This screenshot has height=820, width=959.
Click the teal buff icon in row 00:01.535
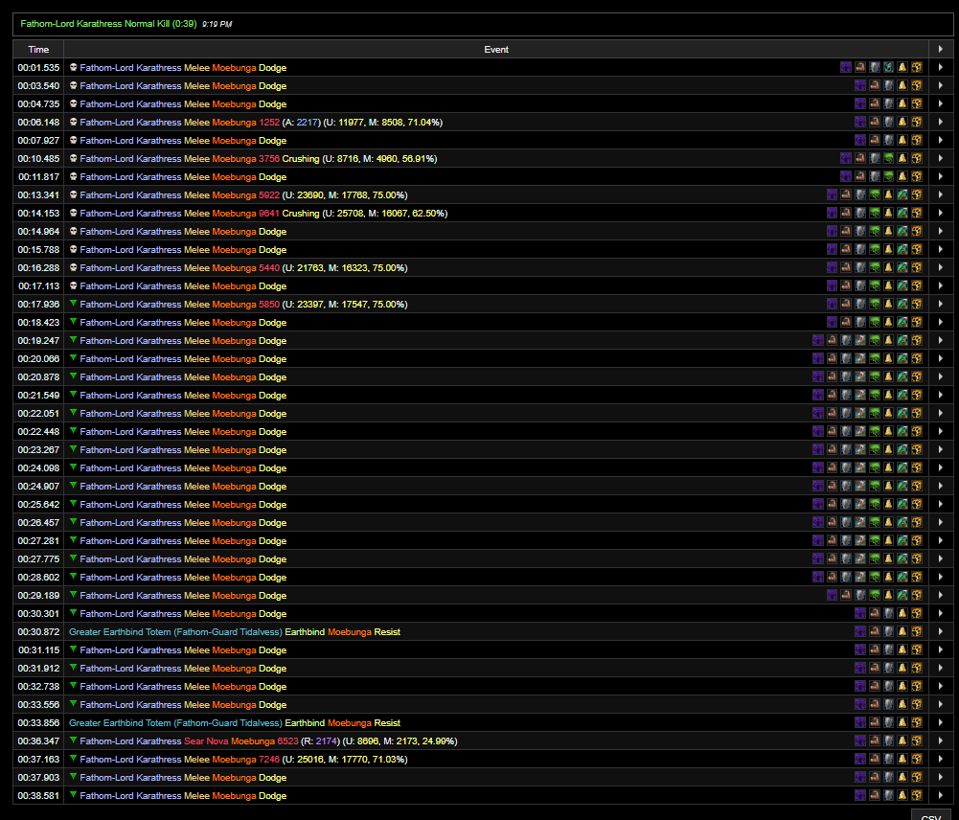(888, 67)
